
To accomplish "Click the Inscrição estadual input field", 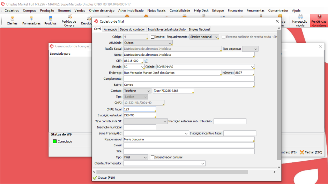I will coord(140,115).
